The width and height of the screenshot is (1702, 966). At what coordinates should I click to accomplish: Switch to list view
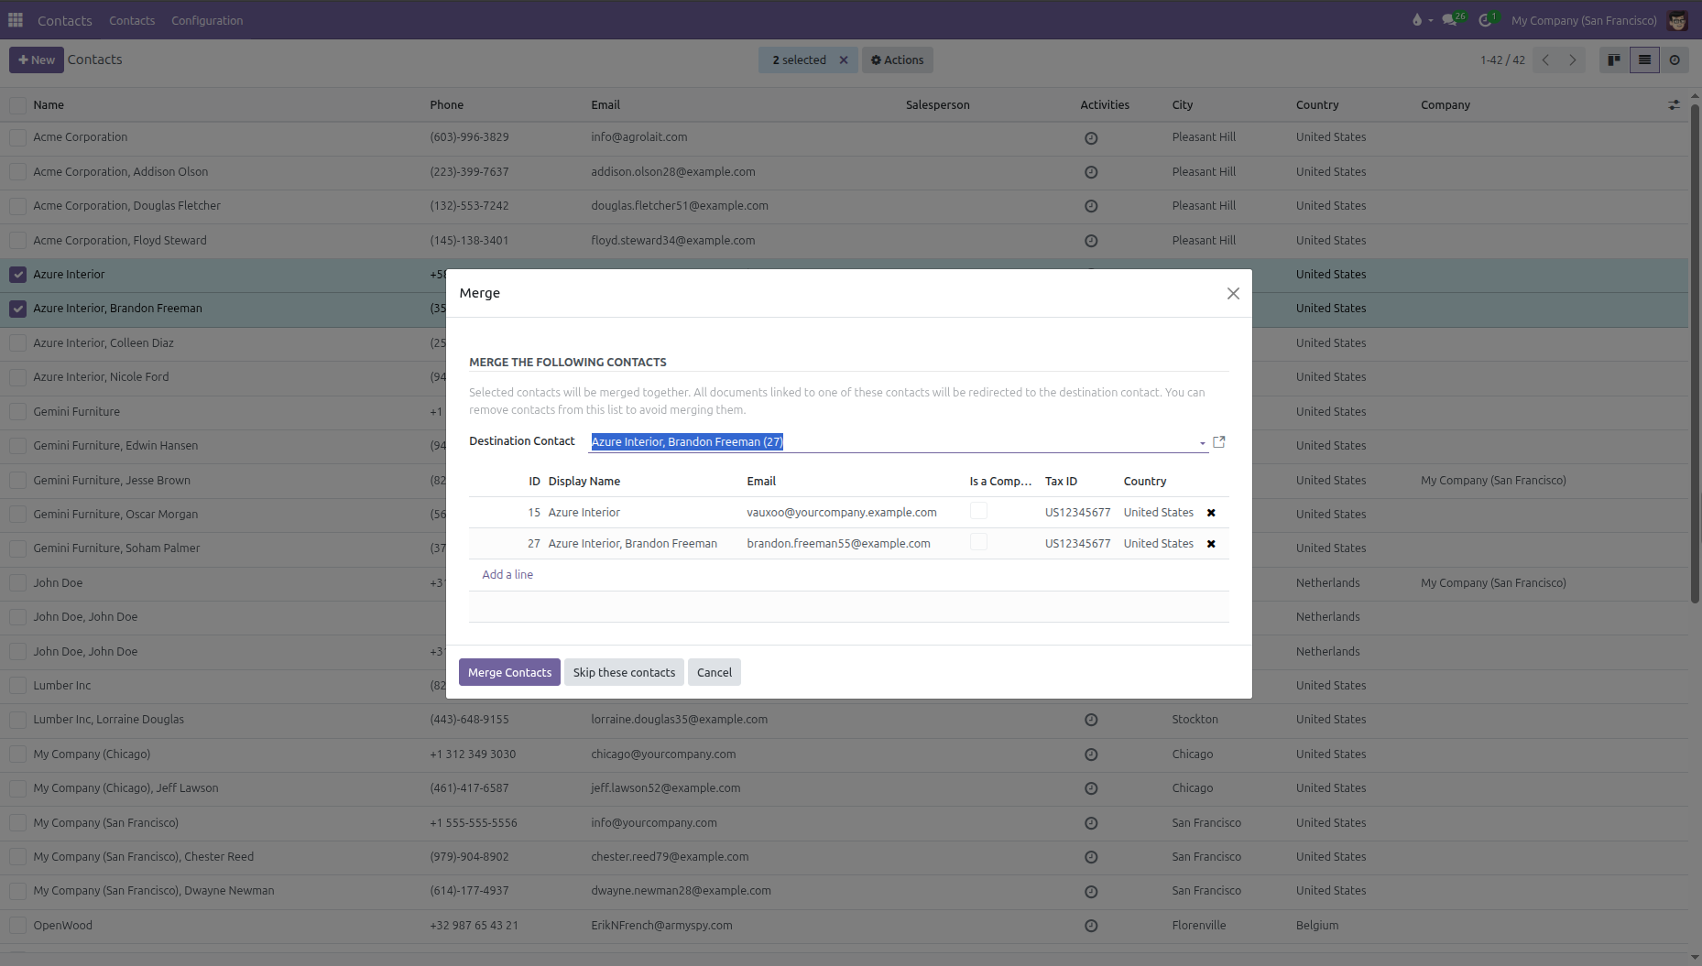[x=1644, y=60]
